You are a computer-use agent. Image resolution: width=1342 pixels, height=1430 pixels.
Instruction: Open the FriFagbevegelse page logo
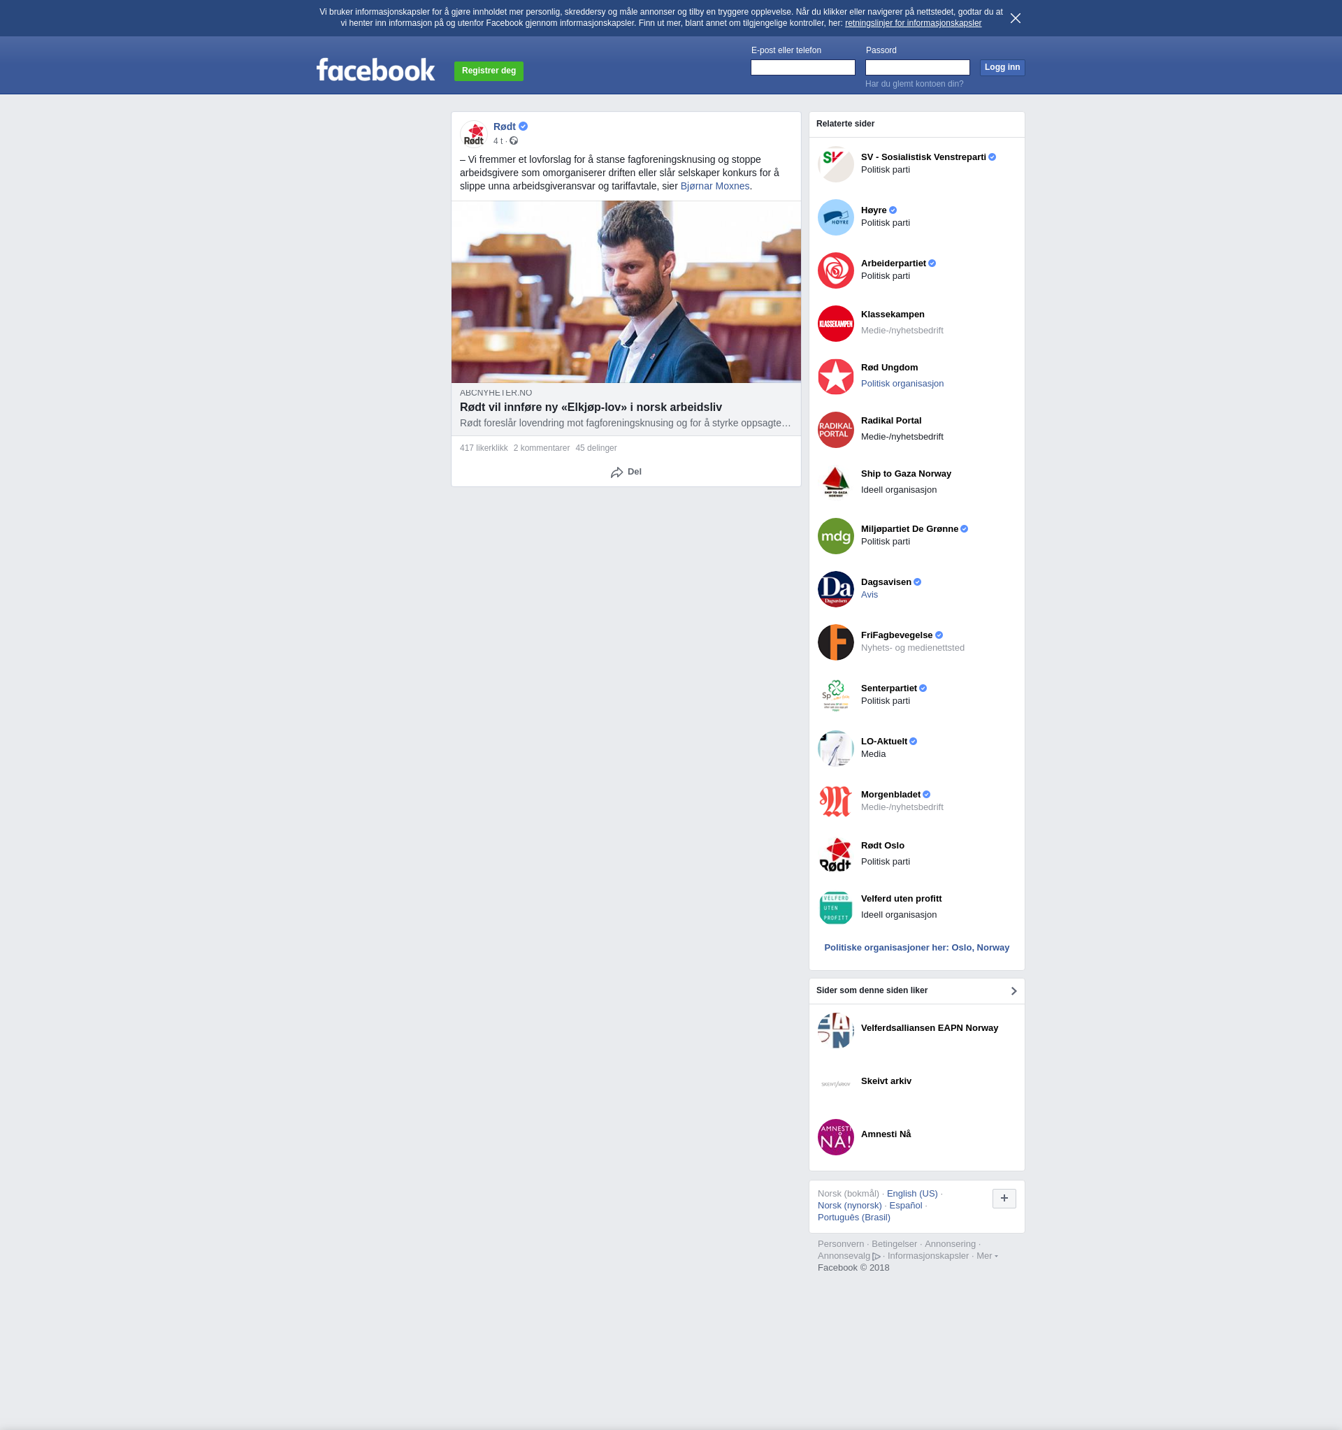pos(836,642)
